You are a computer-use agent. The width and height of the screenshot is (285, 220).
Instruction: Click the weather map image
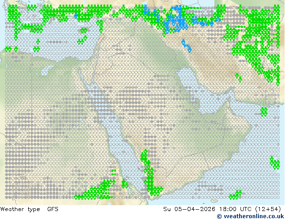click(x=142, y=102)
